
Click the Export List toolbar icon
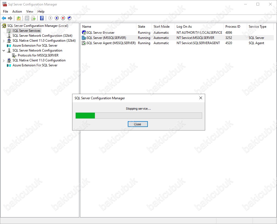(33, 18)
